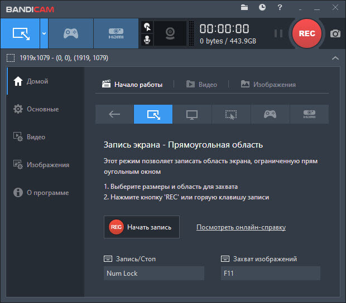This screenshot has width=346, height=303.
Task: Collapse the panel with the chevron up arrow
Action: point(335,58)
